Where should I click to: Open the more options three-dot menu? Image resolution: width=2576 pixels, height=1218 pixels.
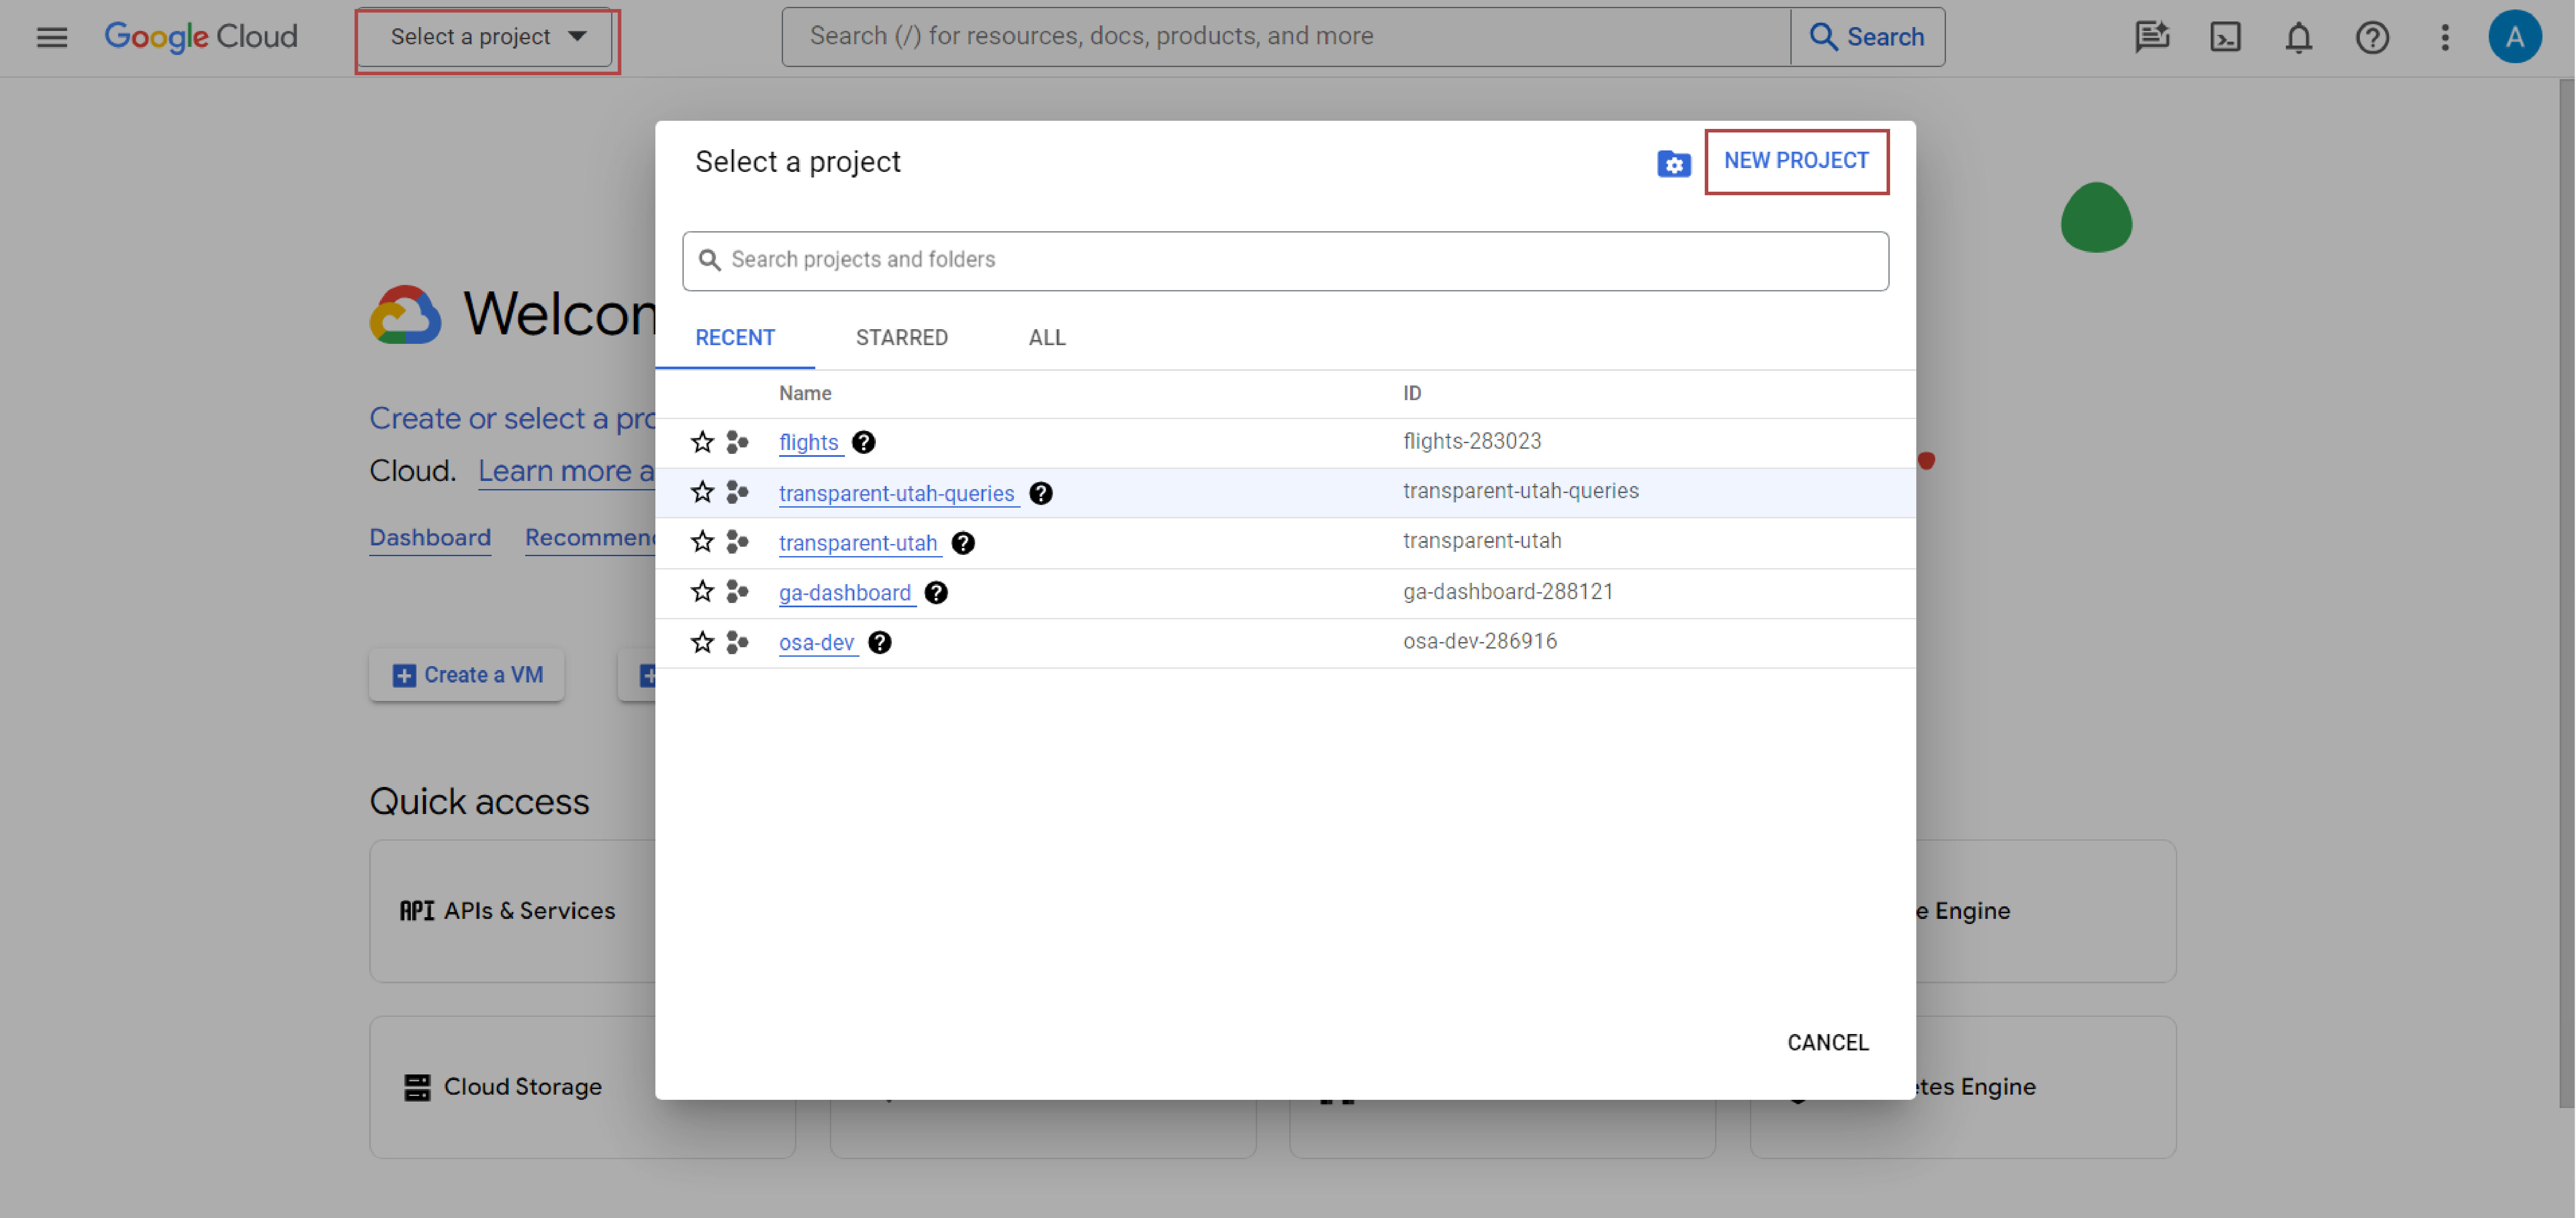2445,37
